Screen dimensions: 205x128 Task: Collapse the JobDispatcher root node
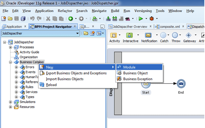point(4,42)
